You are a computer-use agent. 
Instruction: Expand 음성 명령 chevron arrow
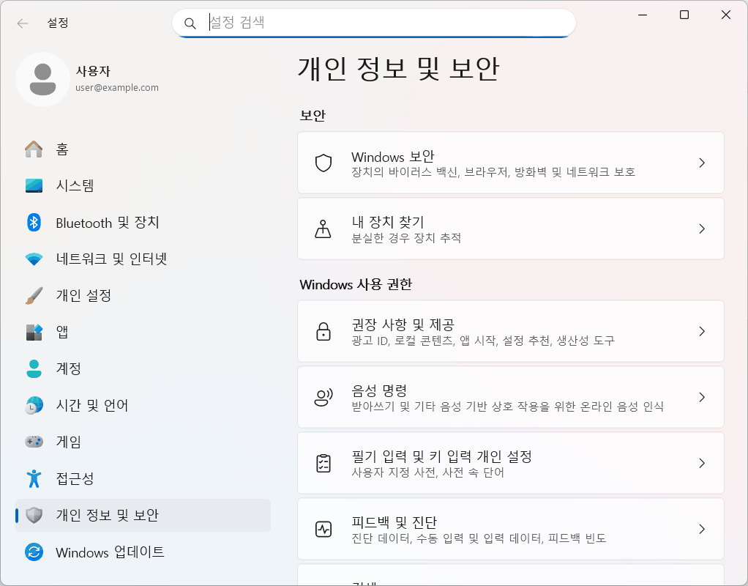[702, 397]
